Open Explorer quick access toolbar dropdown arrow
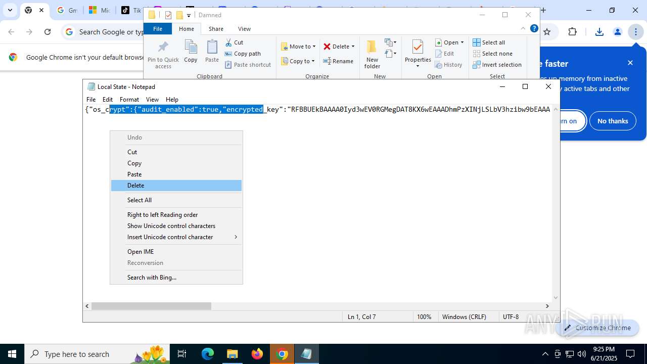 coord(189,15)
